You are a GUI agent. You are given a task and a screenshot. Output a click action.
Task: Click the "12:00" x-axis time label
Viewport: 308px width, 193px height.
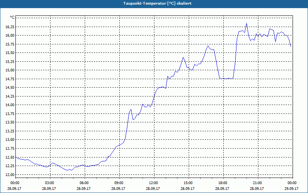click(x=153, y=183)
